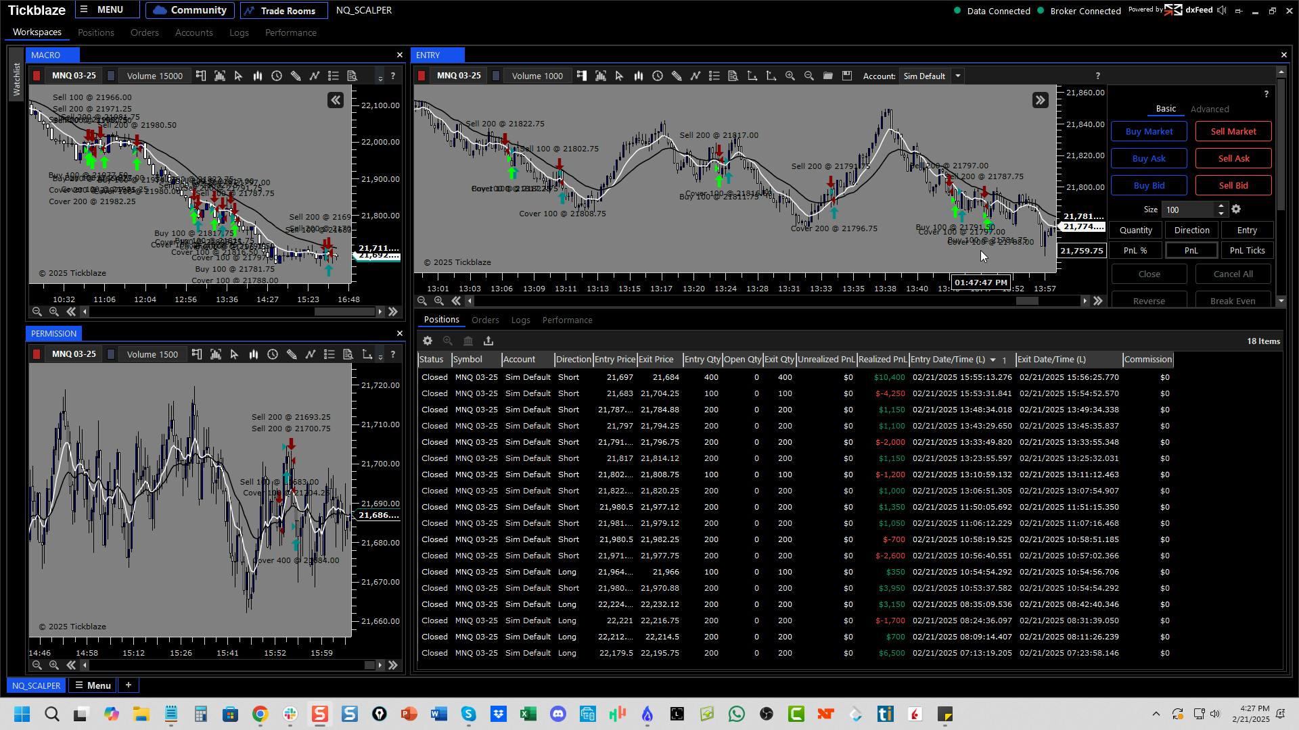1299x730 pixels.
Task: Select the PnL % display option
Action: click(x=1136, y=251)
